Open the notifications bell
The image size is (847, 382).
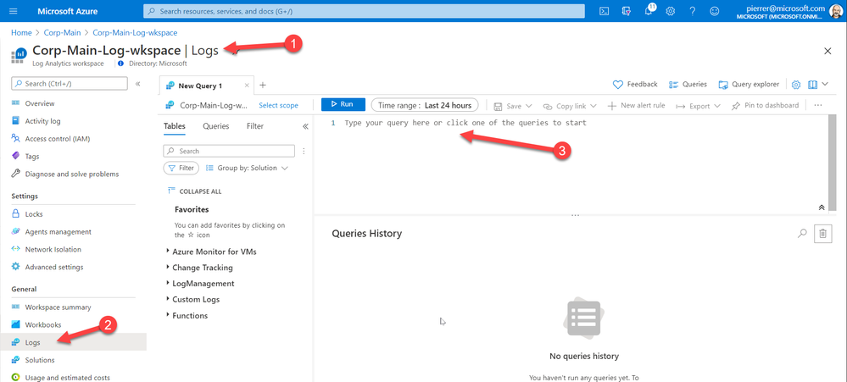click(649, 10)
